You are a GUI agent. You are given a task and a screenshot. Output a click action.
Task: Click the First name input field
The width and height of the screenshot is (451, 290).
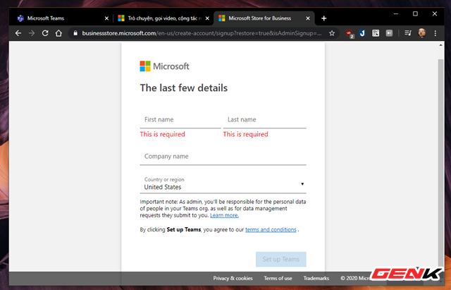pos(180,120)
